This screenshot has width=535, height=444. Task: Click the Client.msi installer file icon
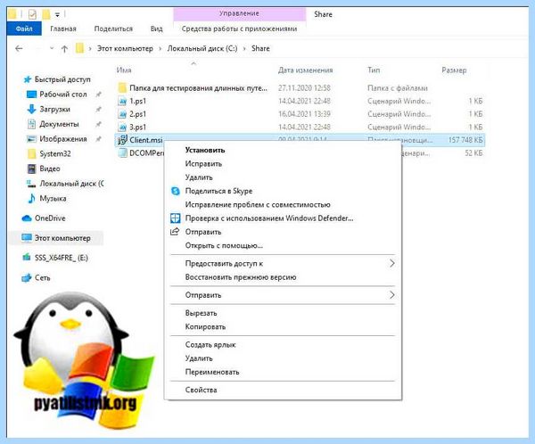coord(122,140)
